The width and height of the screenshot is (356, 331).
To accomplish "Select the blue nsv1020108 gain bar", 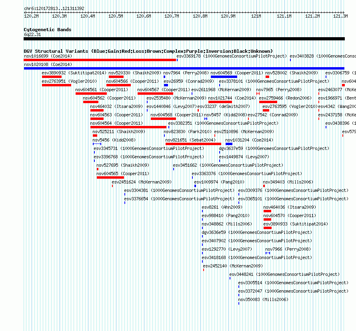I will tap(184, 68).
